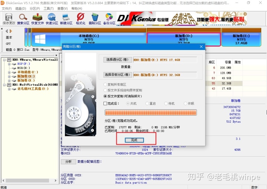Click the clone progress bar
The image size is (267, 189).
151,113
